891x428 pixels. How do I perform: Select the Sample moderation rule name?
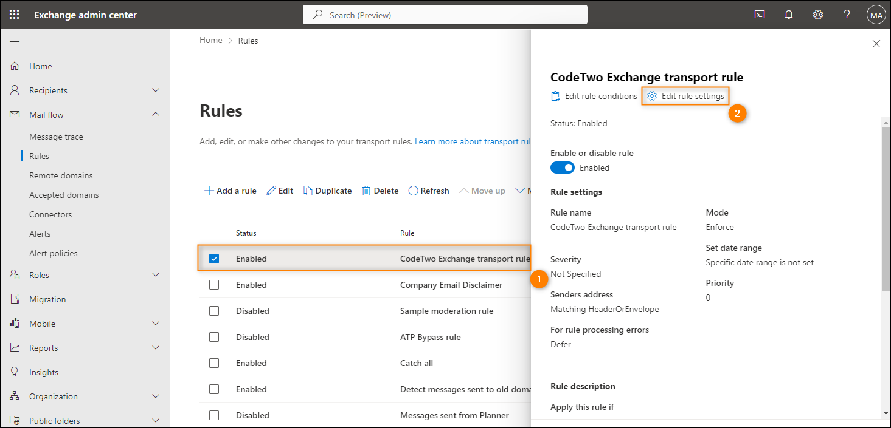(447, 311)
